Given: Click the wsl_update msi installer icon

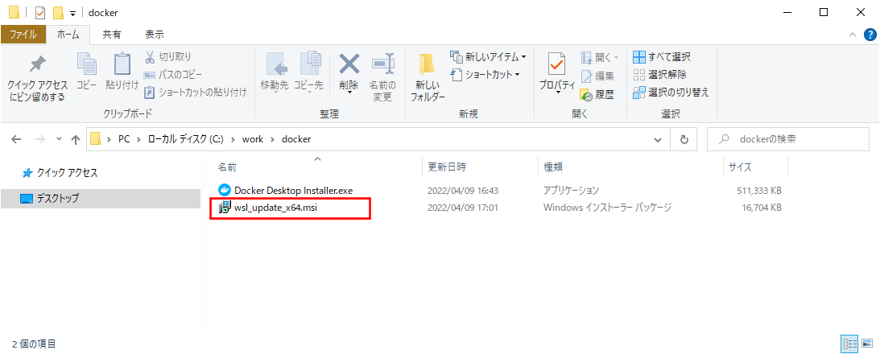Looking at the screenshot, I should (225, 207).
